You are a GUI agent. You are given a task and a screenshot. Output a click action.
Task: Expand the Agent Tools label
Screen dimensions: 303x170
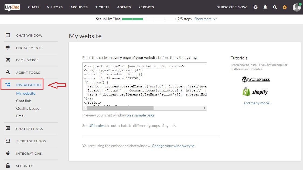click(x=28, y=72)
